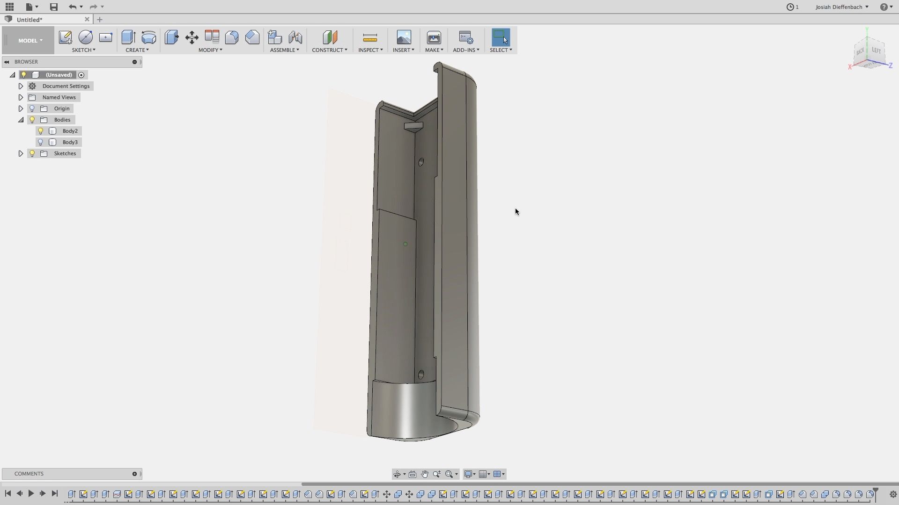Image resolution: width=899 pixels, height=505 pixels.
Task: Click the Extrude tool icon
Action: pyautogui.click(x=128, y=37)
